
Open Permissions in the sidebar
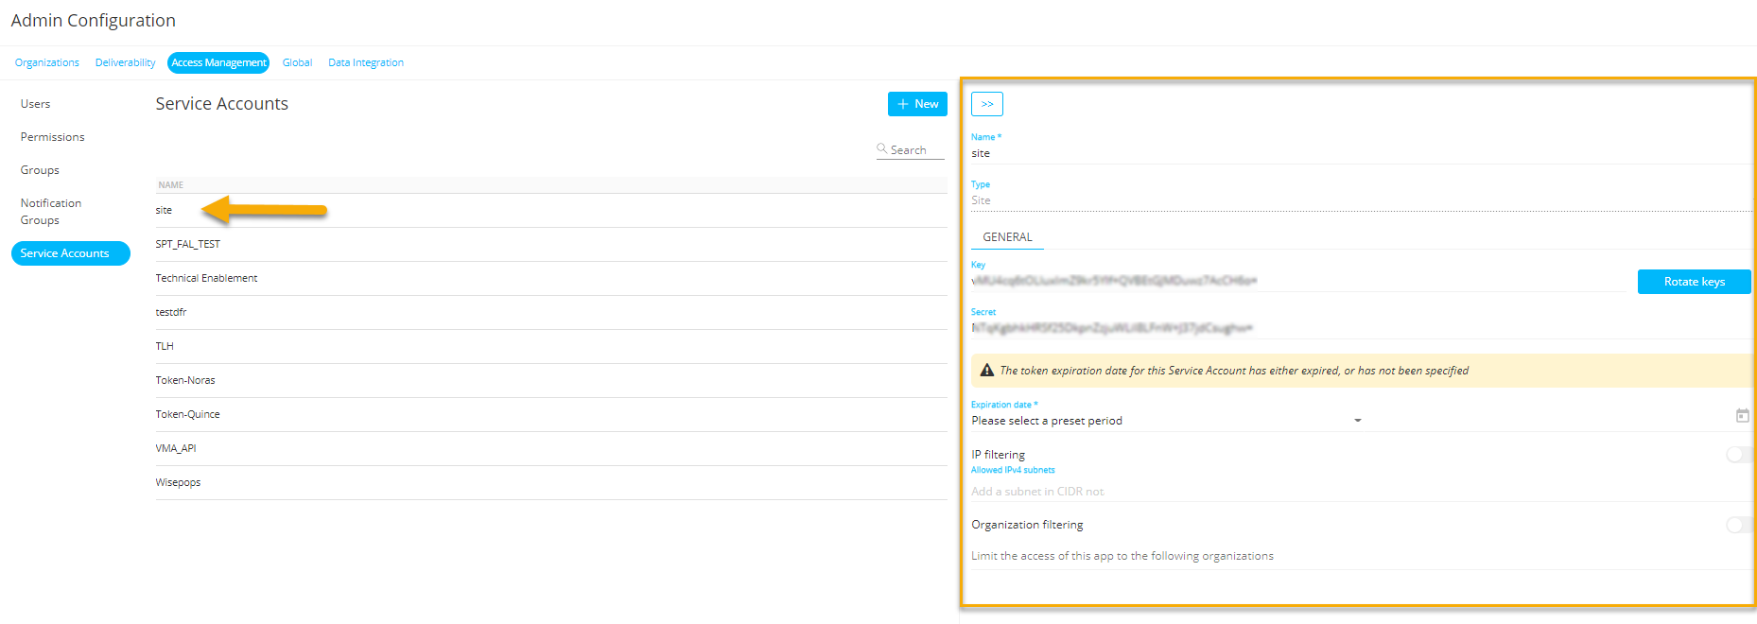tap(53, 137)
